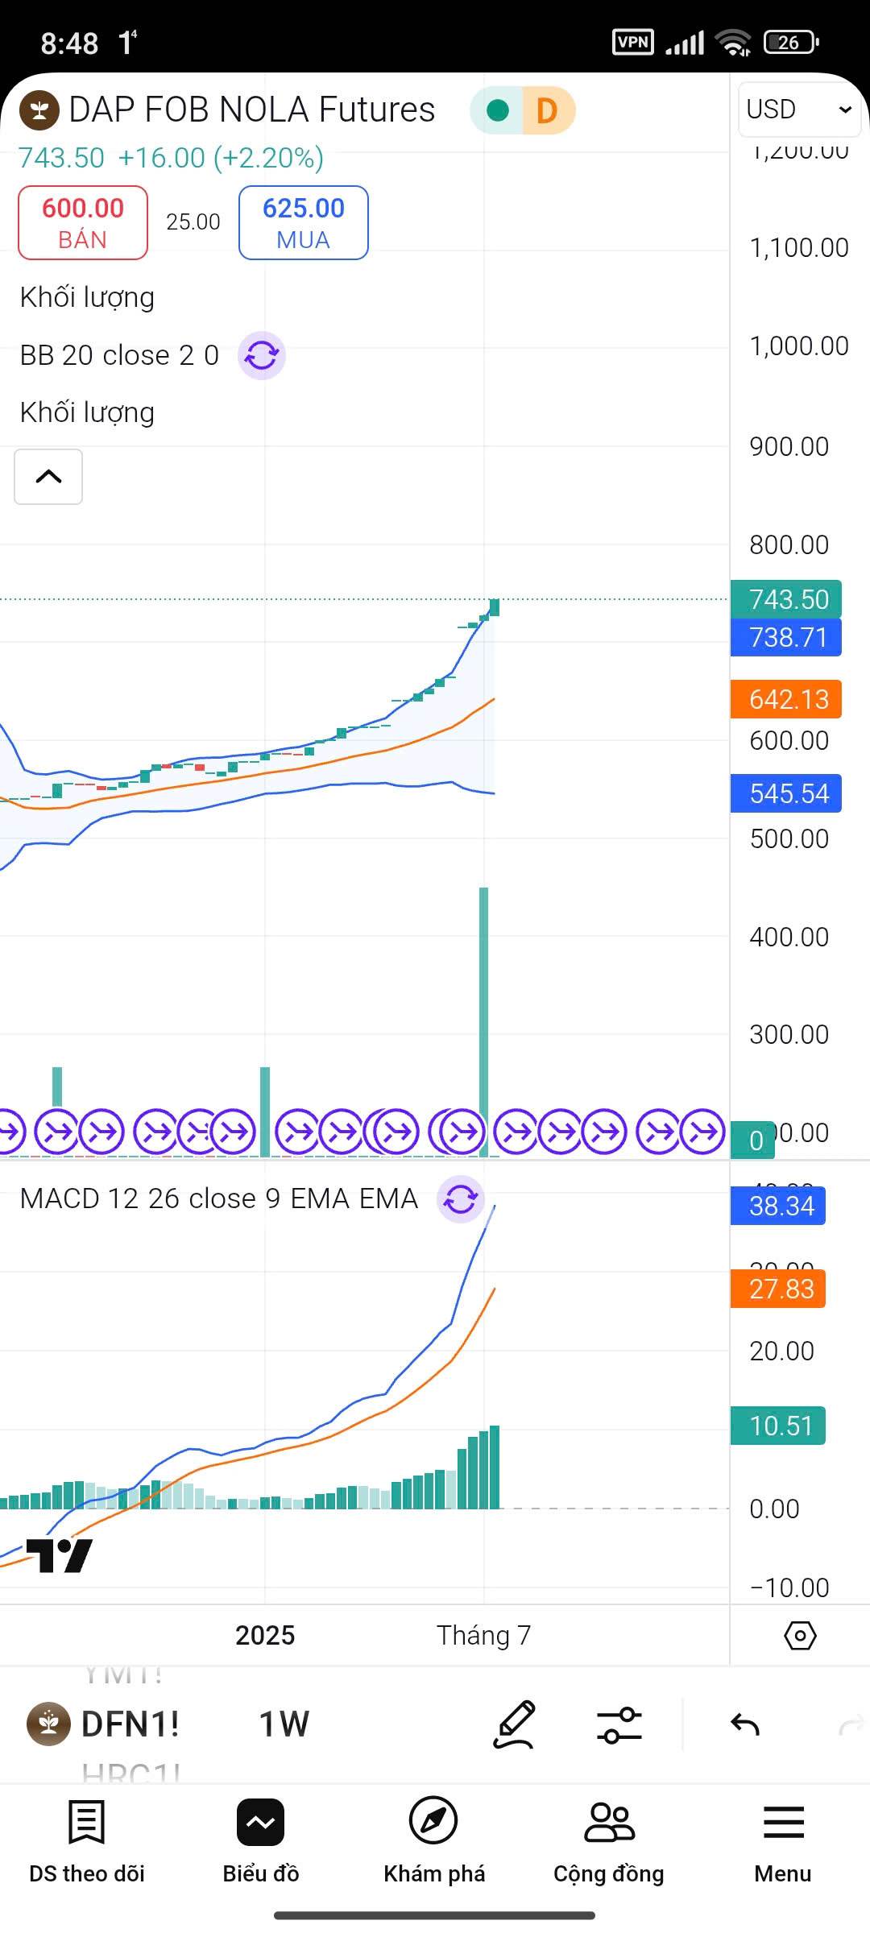The image size is (870, 1933).
Task: Tap the 10.51 histogram value label
Action: pyautogui.click(x=778, y=1426)
